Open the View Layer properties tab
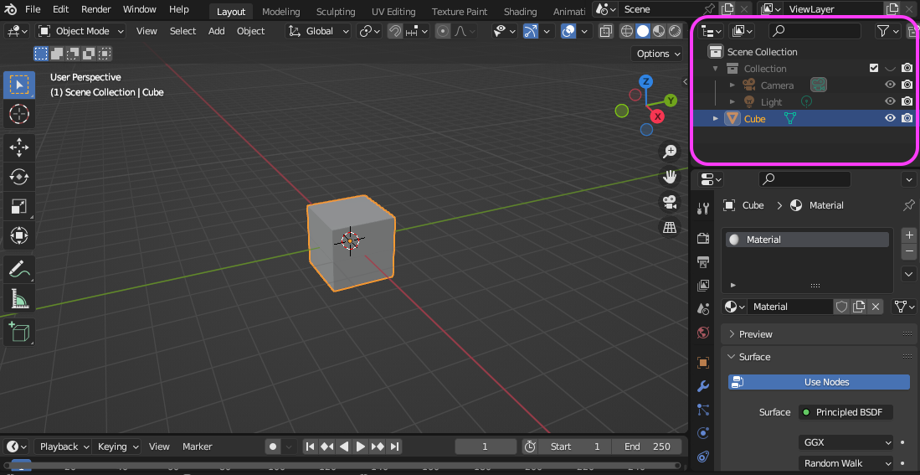Image resolution: width=920 pixels, height=475 pixels. click(703, 286)
